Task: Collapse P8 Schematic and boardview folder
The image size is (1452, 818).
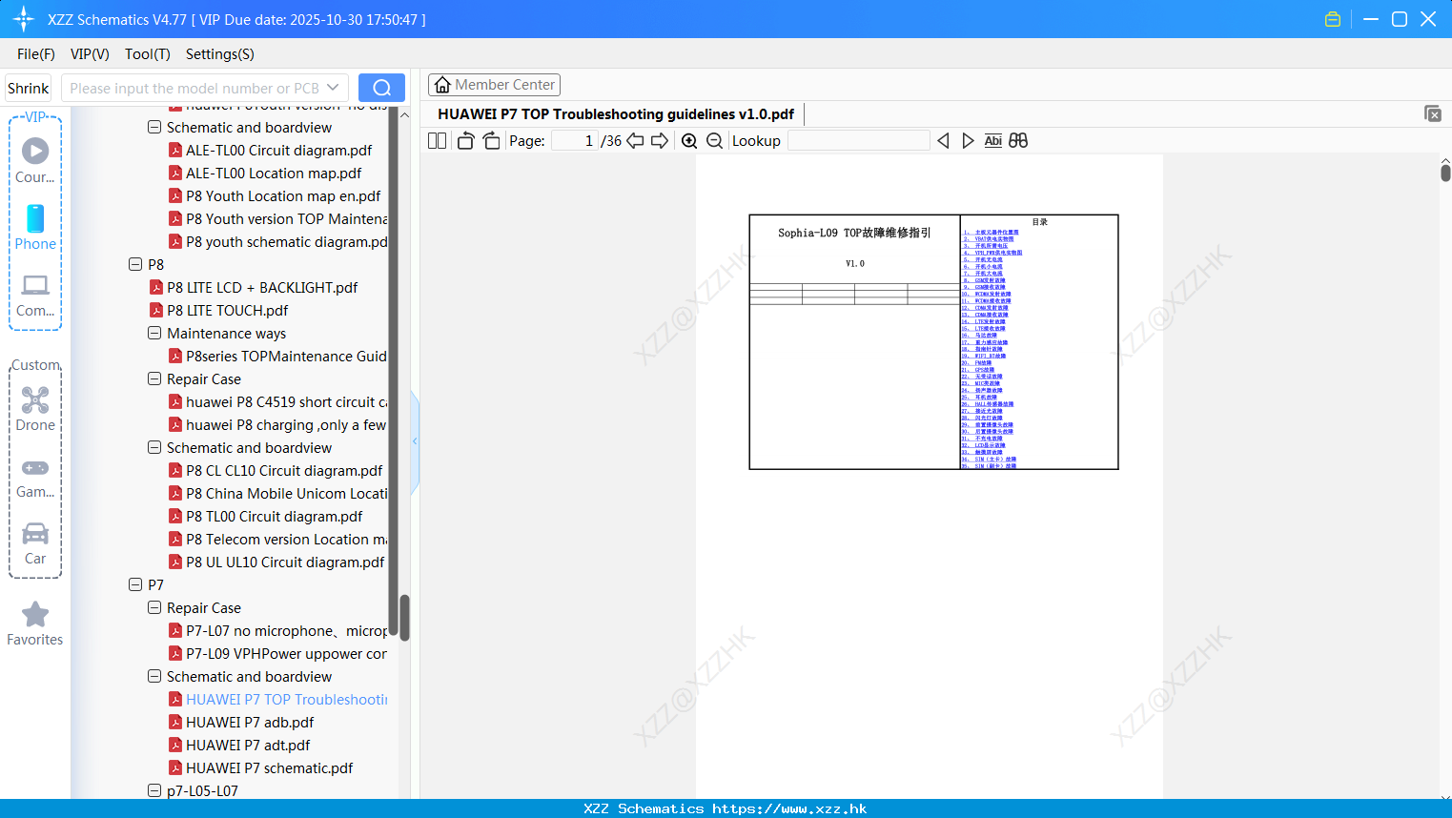Action: coord(154,447)
